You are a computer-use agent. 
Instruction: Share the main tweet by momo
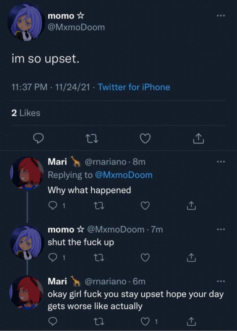point(199,138)
